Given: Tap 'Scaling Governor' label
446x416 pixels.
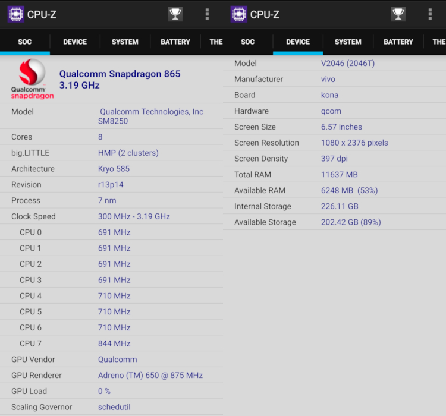Looking at the screenshot, I should click(x=42, y=408).
